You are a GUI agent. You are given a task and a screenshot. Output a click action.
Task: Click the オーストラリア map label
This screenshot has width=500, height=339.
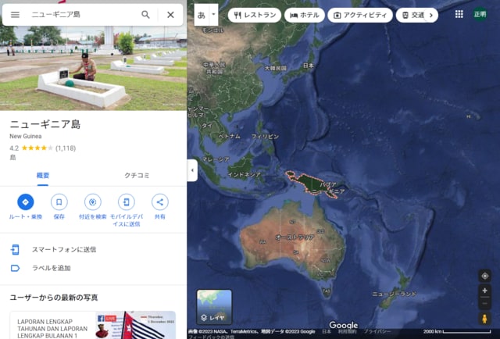pyautogui.click(x=295, y=237)
